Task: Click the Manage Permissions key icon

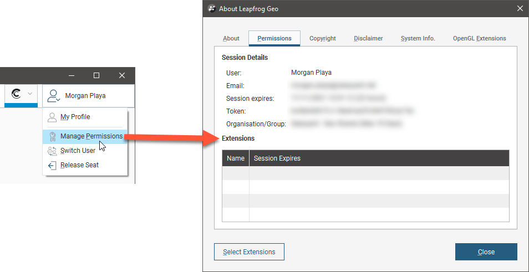Action: [52, 137]
